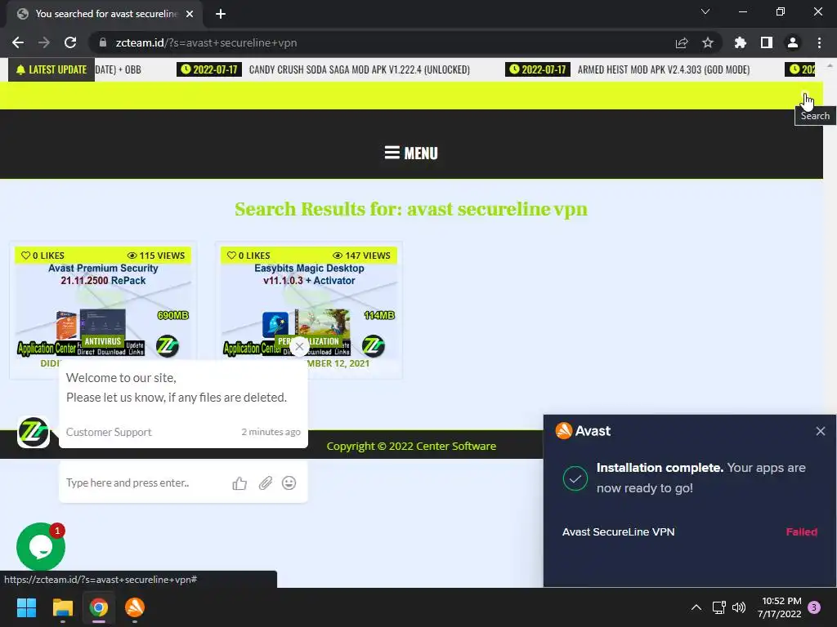Open network status tray icon
Image resolution: width=837 pixels, height=627 pixels.
(x=718, y=607)
